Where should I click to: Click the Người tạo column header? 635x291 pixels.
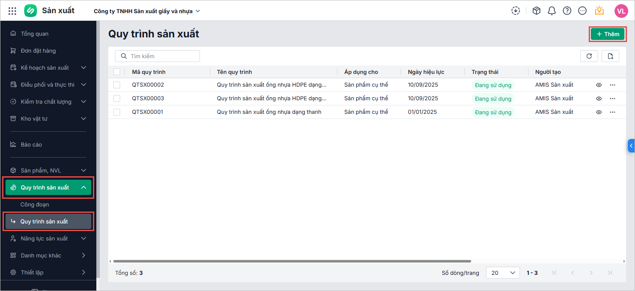[x=548, y=72]
